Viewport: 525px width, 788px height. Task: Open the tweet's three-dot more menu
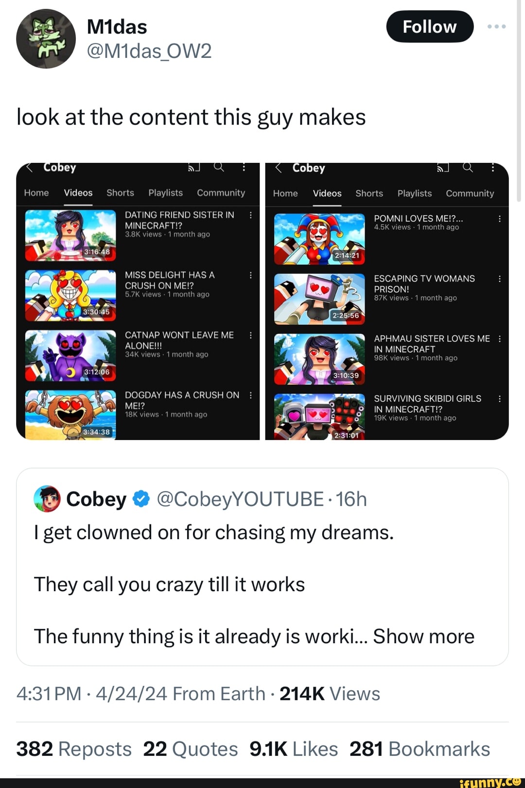(496, 27)
